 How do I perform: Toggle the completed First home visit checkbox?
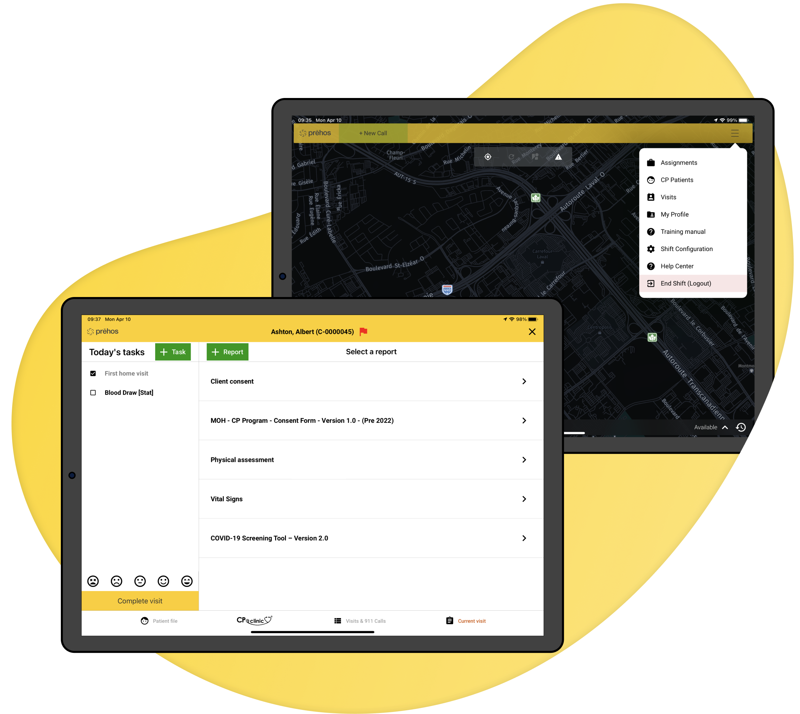(92, 373)
